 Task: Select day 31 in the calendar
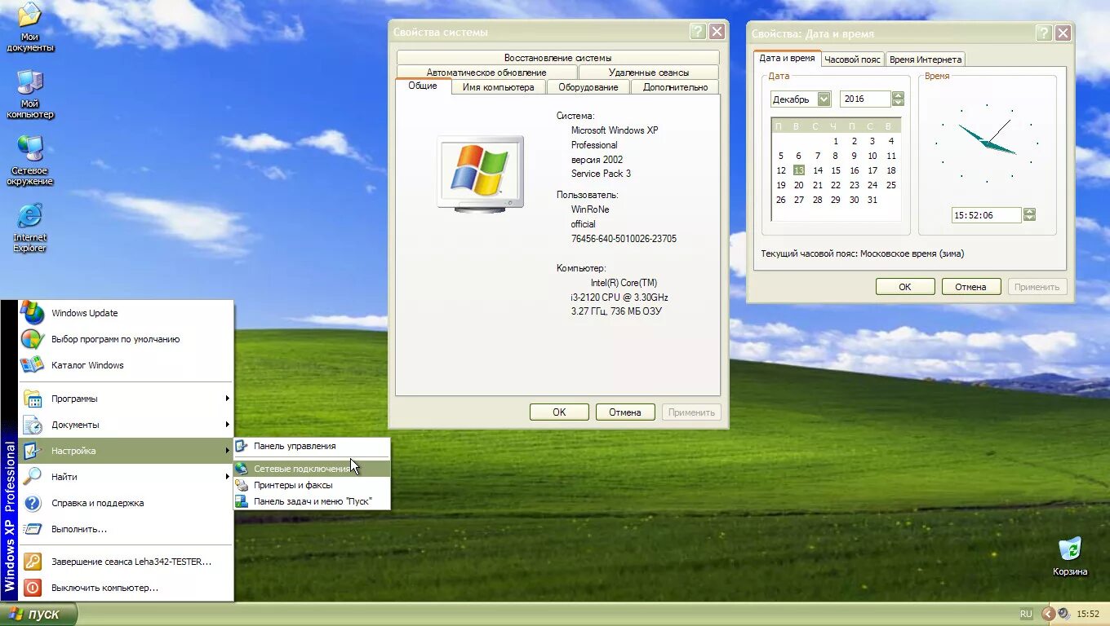[872, 200]
